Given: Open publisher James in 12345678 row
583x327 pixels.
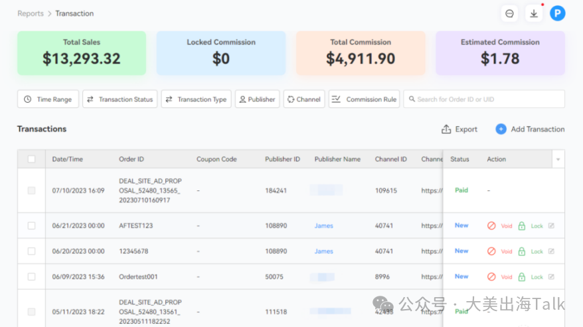Looking at the screenshot, I should (x=323, y=251).
